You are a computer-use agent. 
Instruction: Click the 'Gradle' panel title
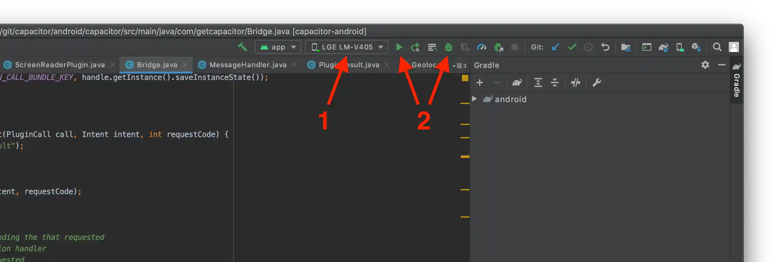click(486, 65)
